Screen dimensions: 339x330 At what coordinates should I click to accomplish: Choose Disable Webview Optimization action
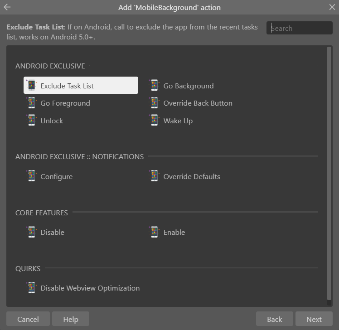tap(83, 288)
